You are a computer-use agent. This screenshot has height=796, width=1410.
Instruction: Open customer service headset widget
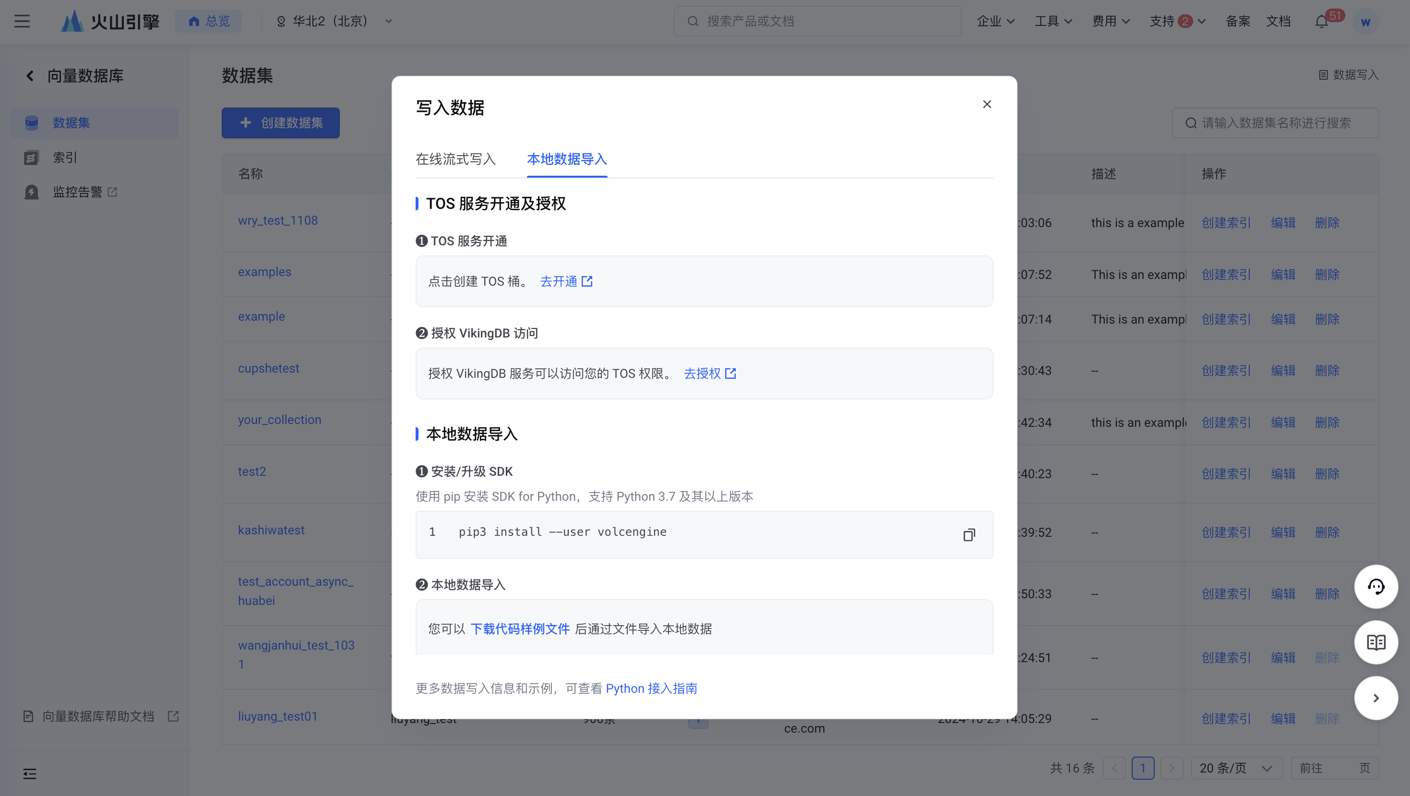coord(1376,586)
